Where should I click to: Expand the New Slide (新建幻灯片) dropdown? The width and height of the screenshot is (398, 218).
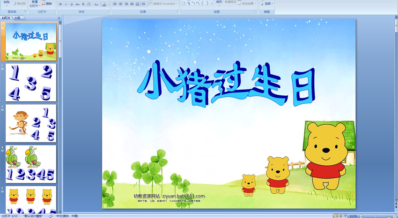(34, 6)
